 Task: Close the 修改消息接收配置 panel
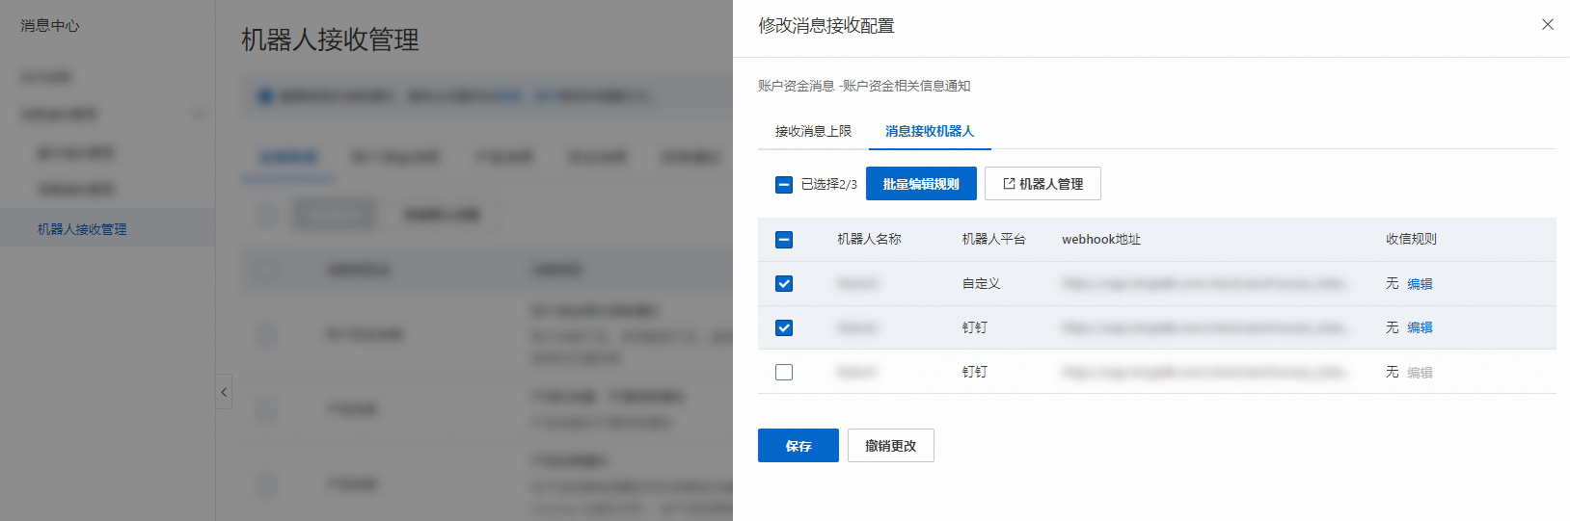coord(1548,25)
